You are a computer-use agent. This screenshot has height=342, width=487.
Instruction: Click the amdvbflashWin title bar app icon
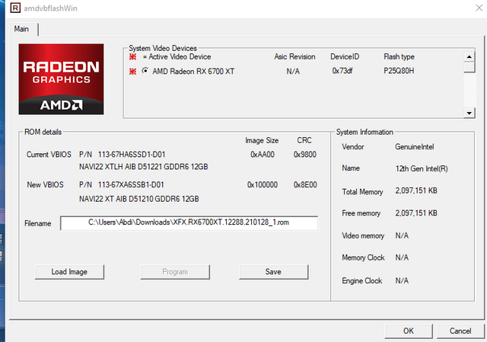coord(15,8)
